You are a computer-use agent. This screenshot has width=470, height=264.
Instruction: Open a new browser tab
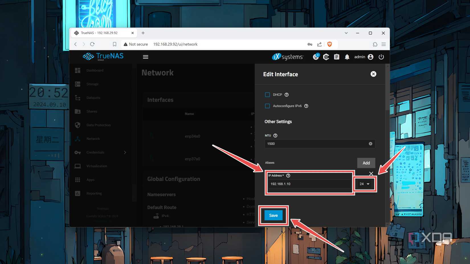click(143, 33)
